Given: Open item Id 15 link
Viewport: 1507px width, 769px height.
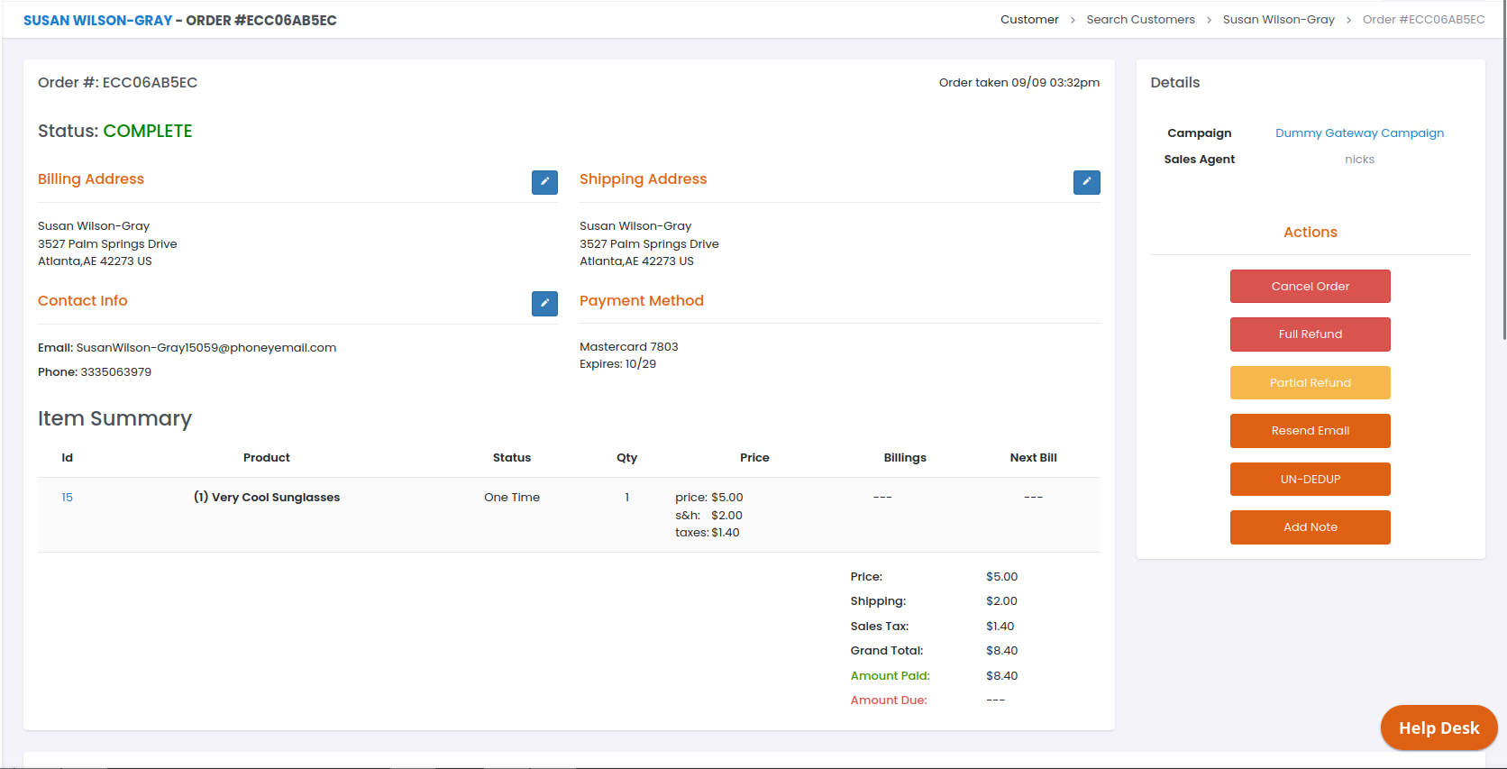Looking at the screenshot, I should tap(67, 498).
